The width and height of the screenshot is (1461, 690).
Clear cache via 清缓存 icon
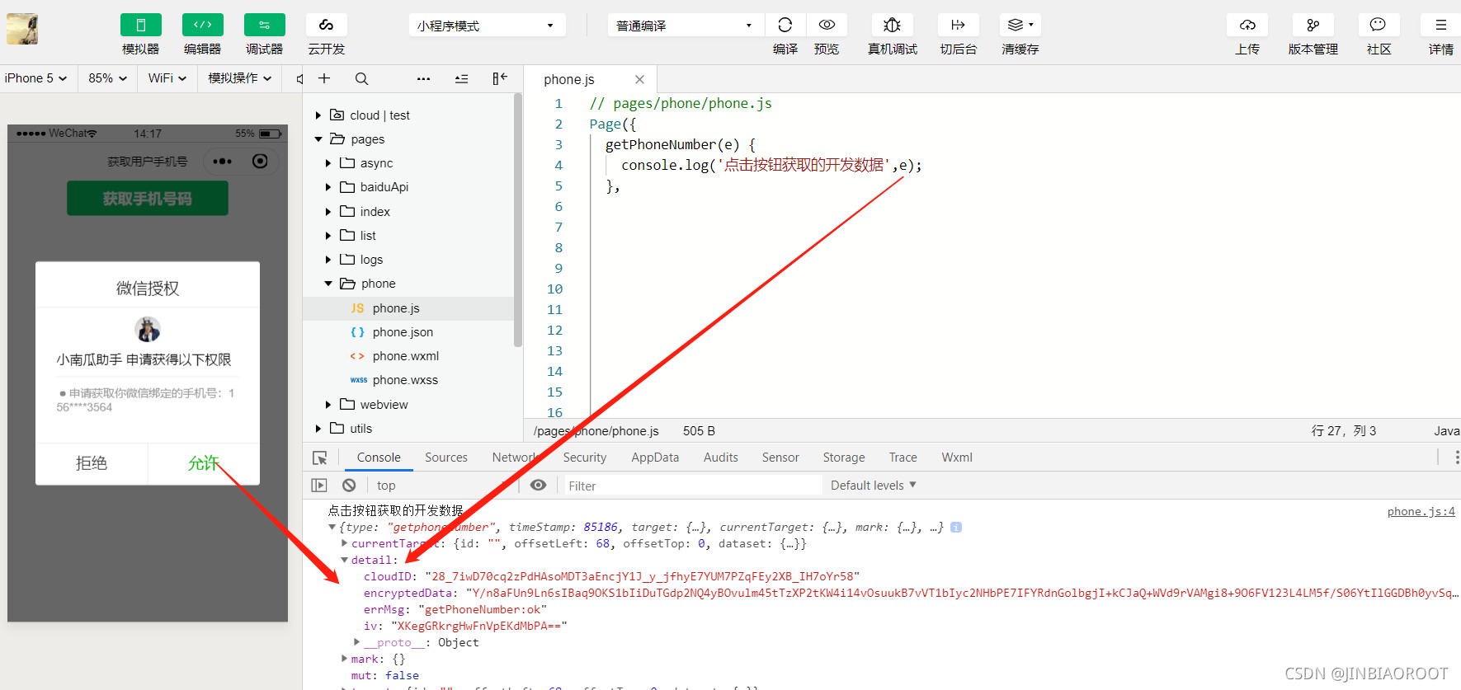pyautogui.click(x=1020, y=25)
